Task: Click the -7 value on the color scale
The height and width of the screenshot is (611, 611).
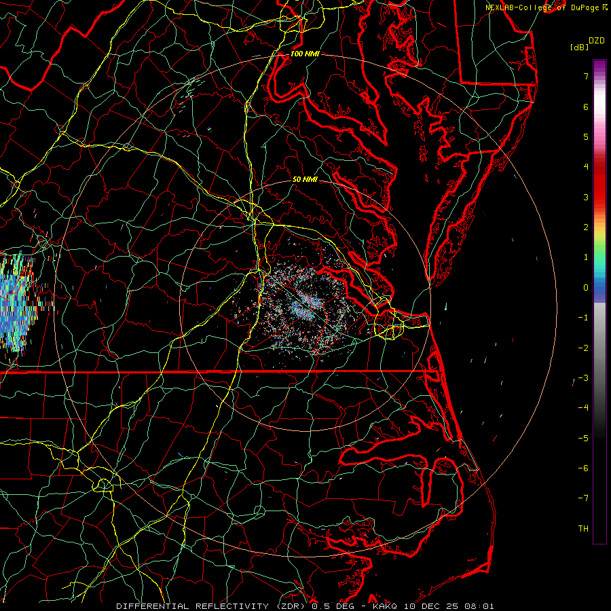Action: pos(583,498)
